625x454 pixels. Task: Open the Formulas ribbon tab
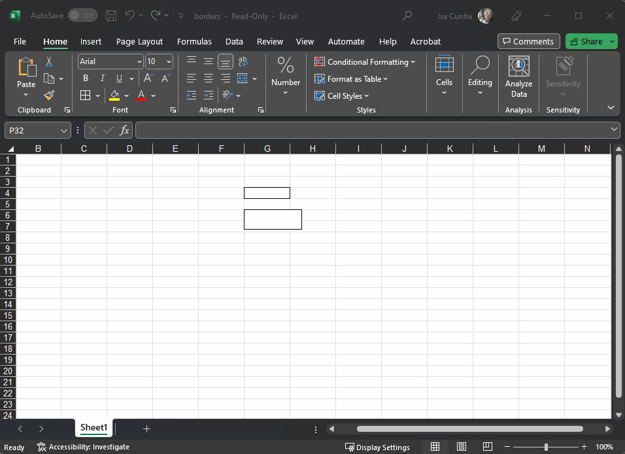pyautogui.click(x=194, y=41)
